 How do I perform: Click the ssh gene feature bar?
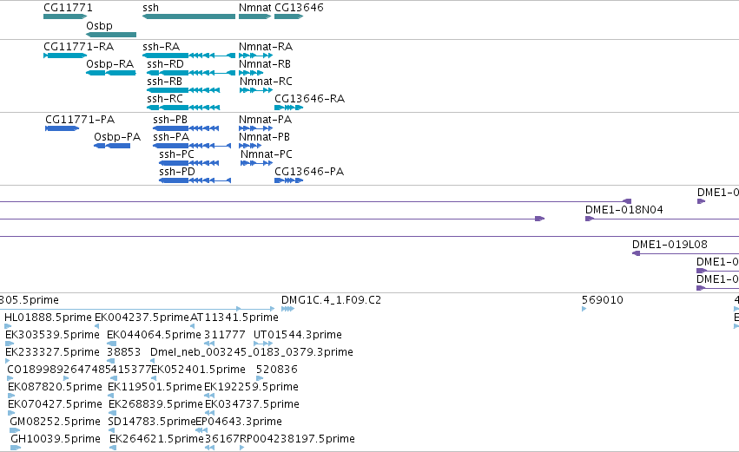click(188, 16)
